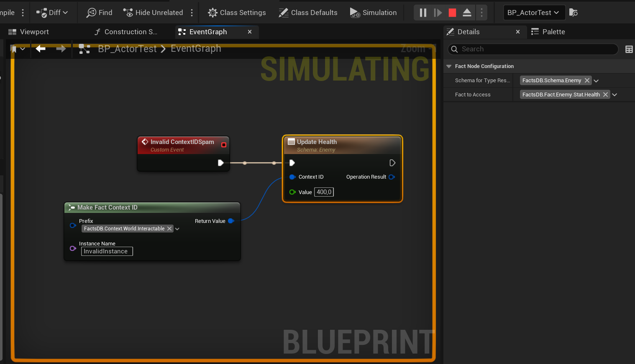Open BP_ActorTest debug object dropdown

coord(534,13)
